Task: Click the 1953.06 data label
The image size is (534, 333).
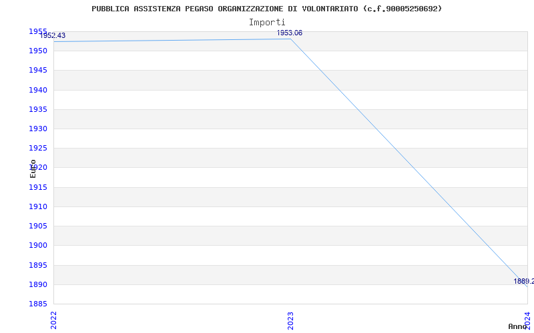Action: coord(290,33)
